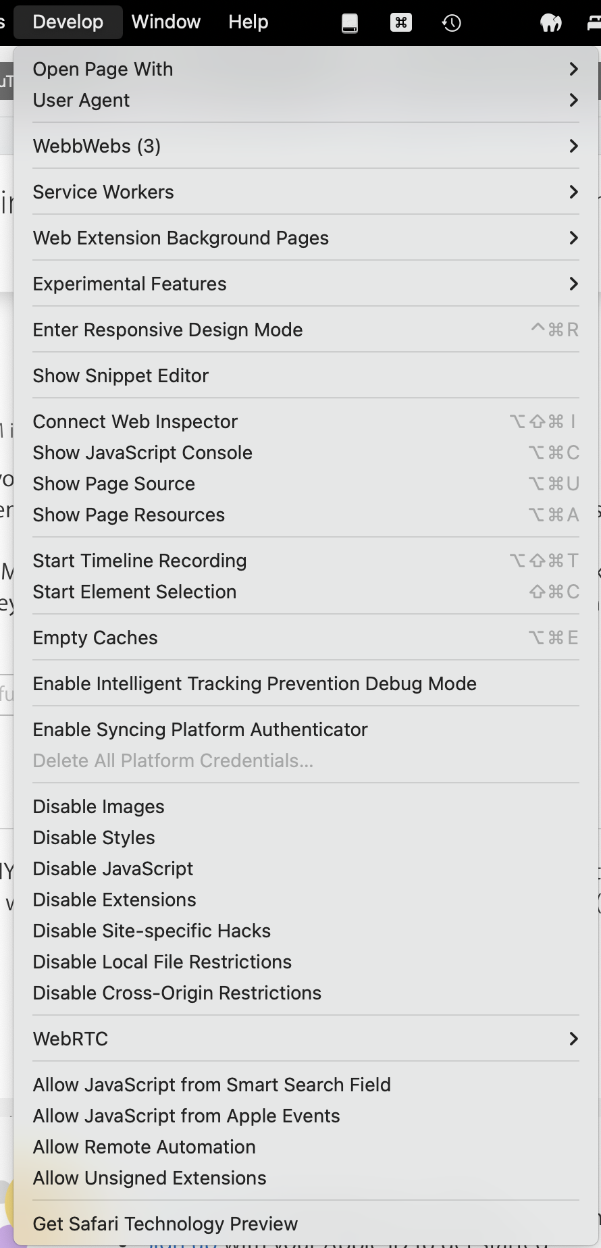Select Show Page Source
Viewport: 601px width, 1248px height.
[x=113, y=484]
